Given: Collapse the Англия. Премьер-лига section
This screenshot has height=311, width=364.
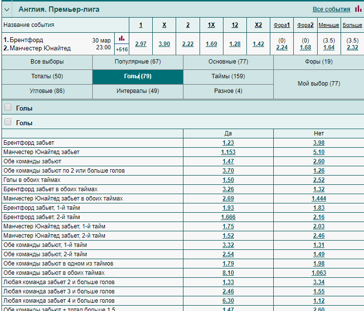Looking at the screenshot, I should 7,10.
